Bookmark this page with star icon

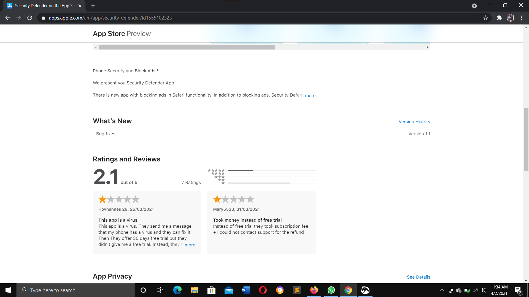[x=485, y=18]
